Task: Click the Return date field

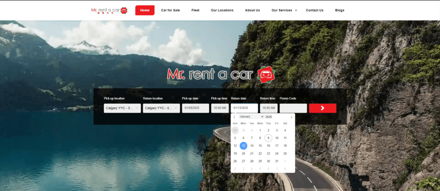Action: [244, 108]
